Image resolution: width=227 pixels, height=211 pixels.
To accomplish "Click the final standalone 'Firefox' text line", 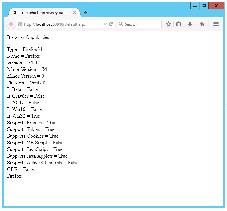I will pos(14,176).
